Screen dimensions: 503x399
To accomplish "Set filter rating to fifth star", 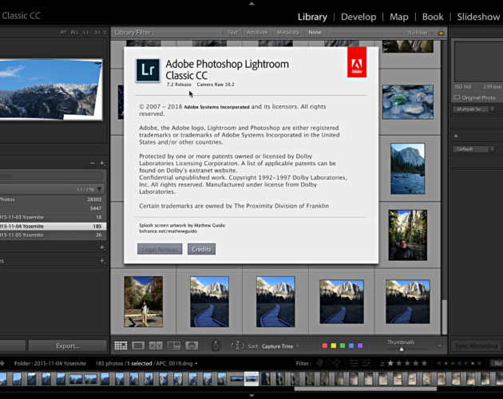I will 424,363.
